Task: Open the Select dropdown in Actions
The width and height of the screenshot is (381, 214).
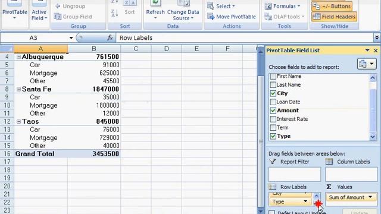Action: [221, 7]
